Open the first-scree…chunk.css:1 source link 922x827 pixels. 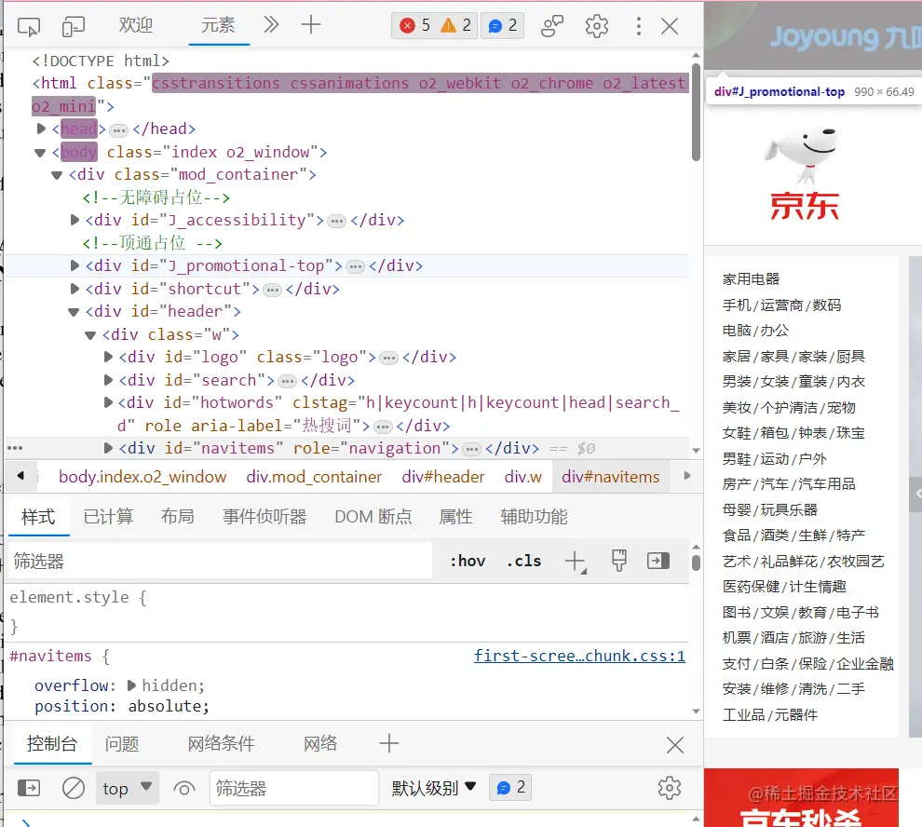580,656
